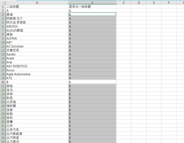Click the 别克 cell
184x143 pixels.
tap(37, 98)
